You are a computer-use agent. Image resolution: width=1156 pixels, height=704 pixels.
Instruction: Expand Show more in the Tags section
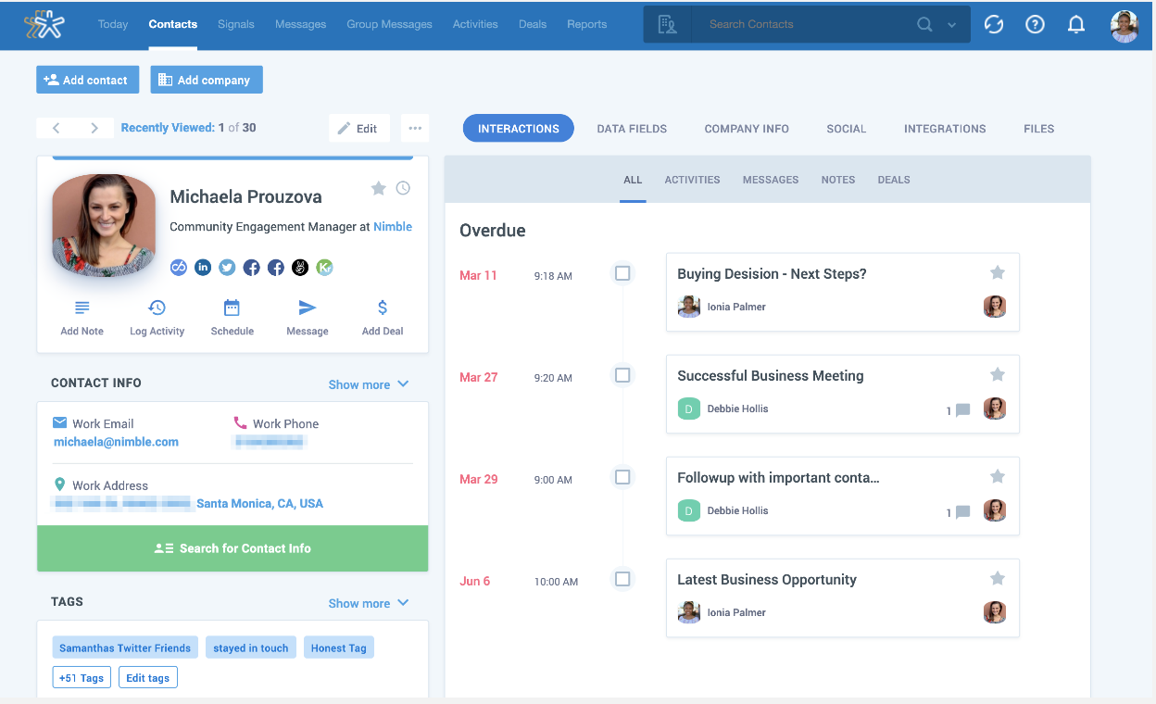click(369, 602)
